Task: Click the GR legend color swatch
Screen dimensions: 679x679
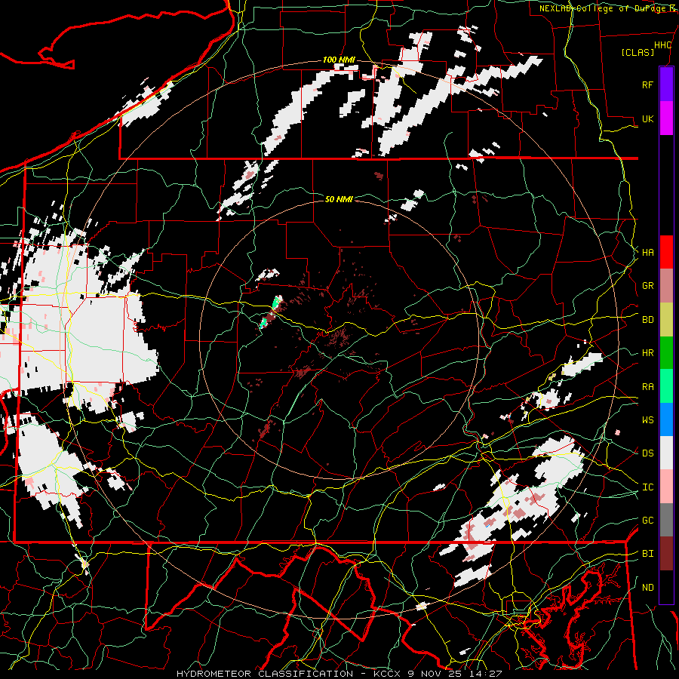Action: click(666, 285)
